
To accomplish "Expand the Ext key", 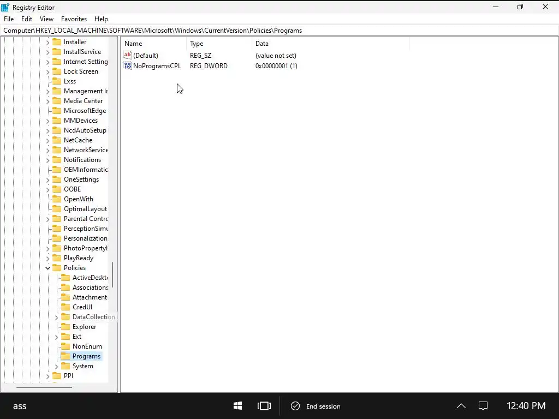I will point(56,337).
